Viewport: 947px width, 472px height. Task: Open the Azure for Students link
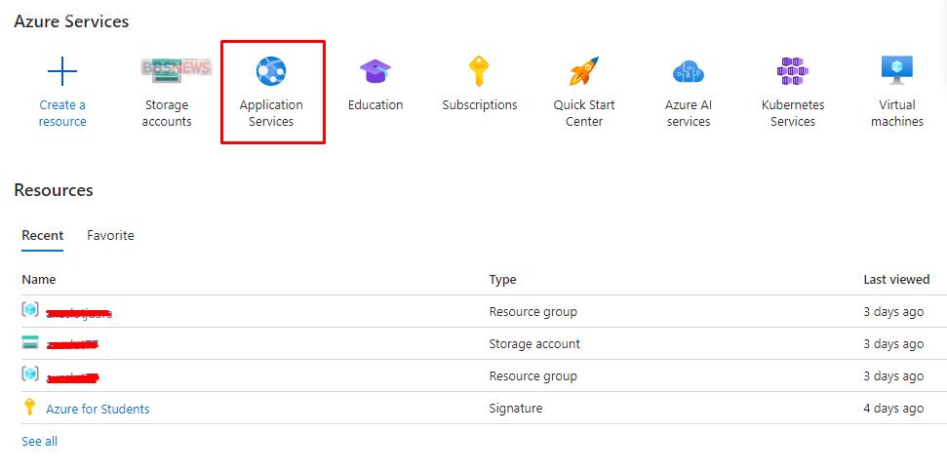[98, 409]
